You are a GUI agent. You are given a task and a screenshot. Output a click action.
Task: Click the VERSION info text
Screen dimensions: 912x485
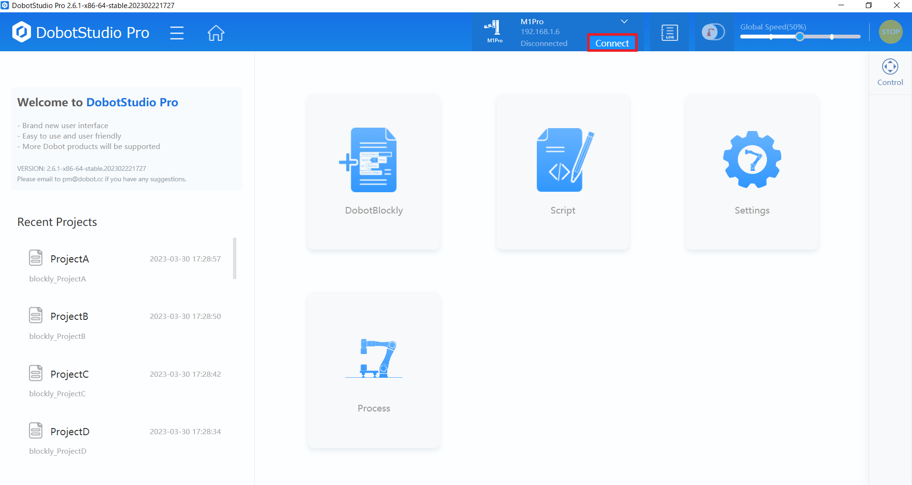(82, 168)
